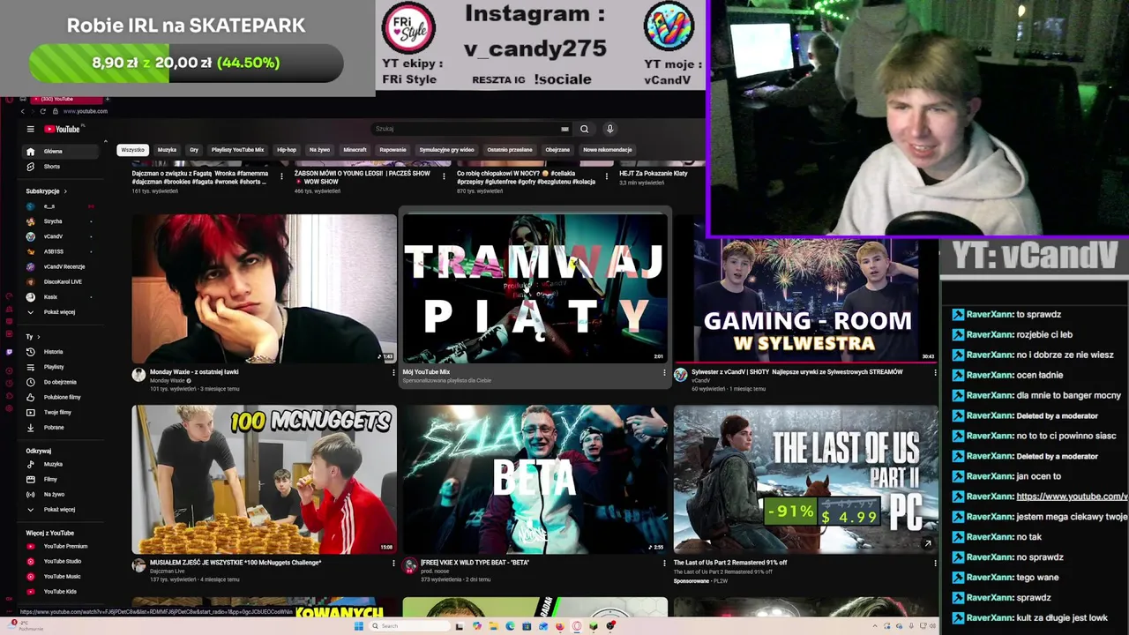1129x635 pixels.
Task: Expand Pokaż więcej under Odkrywaj
Action: (62, 509)
